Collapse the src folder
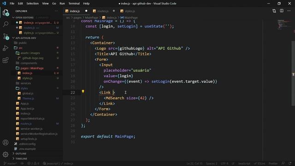Screen dimensions: 295x166 tap(20, 48)
